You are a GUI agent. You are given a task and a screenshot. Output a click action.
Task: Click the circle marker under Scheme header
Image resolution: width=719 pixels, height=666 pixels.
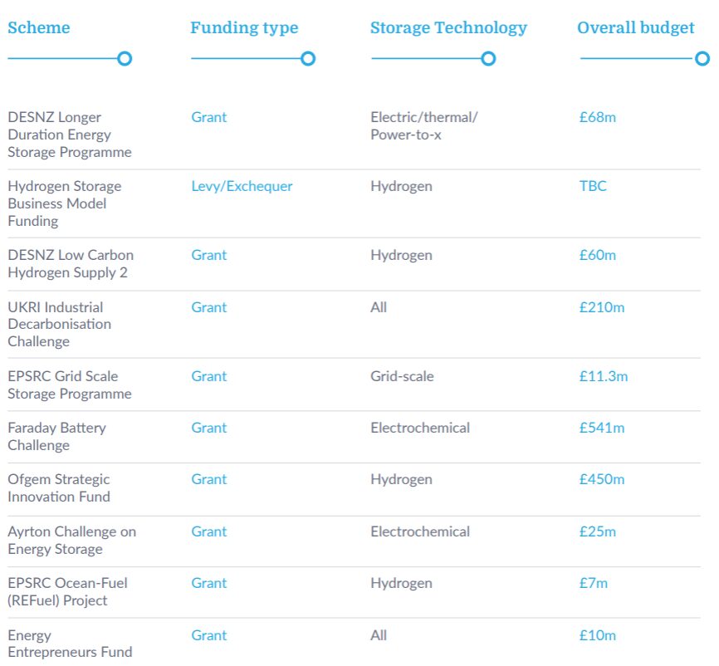pos(125,59)
